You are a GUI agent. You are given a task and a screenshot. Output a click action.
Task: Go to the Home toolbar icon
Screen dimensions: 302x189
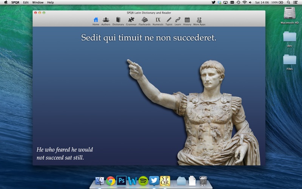tap(96, 21)
